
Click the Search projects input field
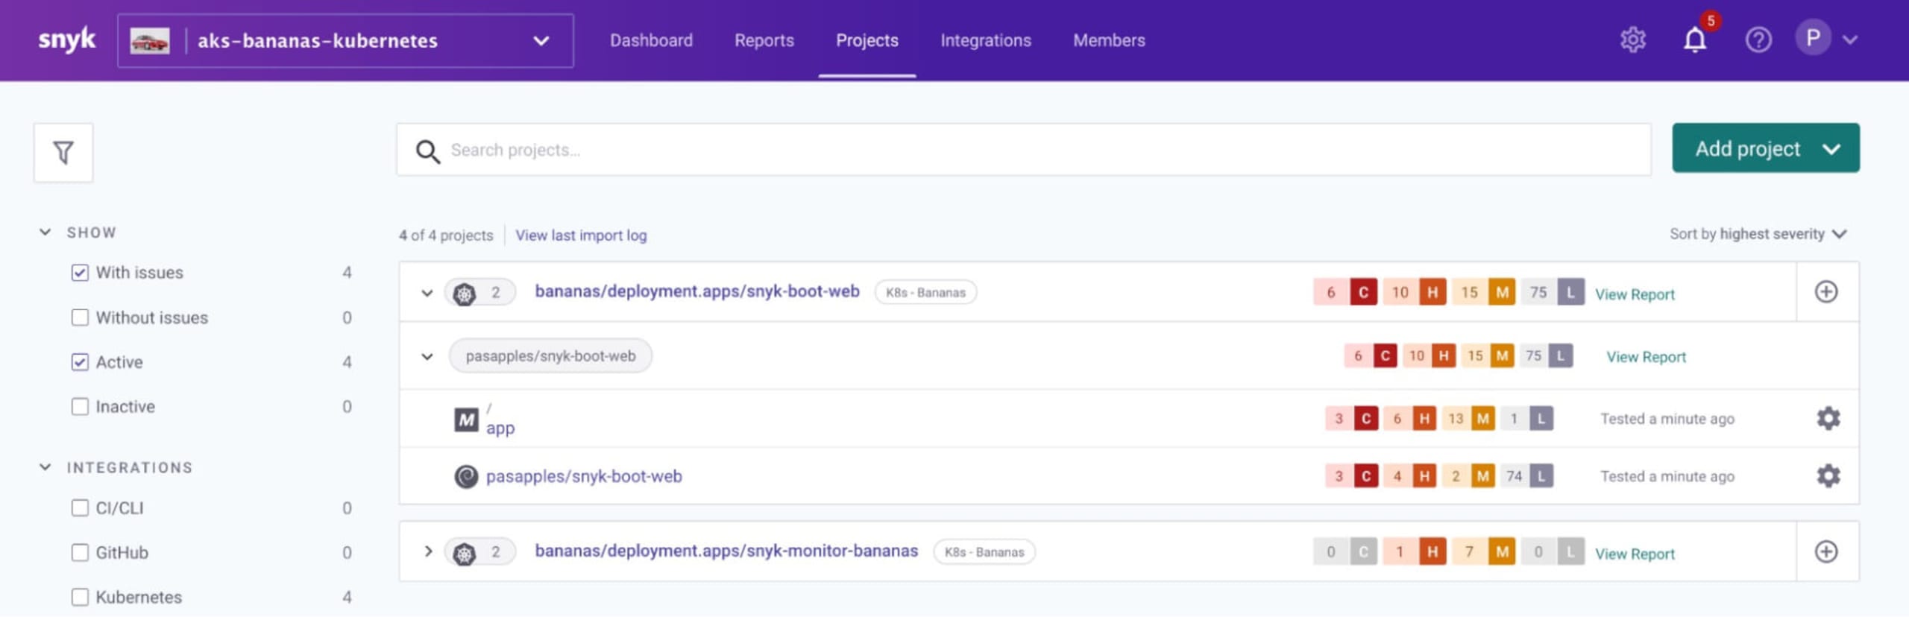click(1023, 151)
